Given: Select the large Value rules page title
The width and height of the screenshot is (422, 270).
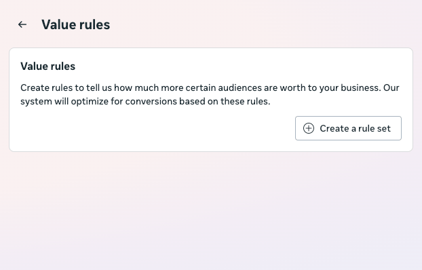Looking at the screenshot, I should tap(75, 24).
